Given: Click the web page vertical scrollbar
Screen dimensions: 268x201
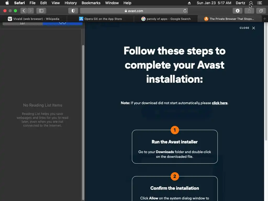Looking at the screenshot, I should [266, 81].
